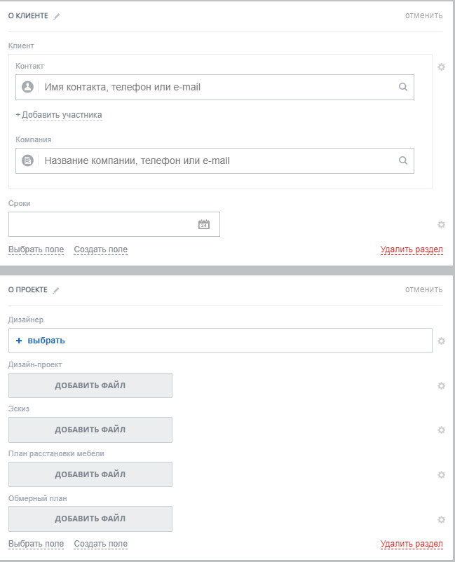Open settings gear for Эскиз field
The width and height of the screenshot is (455, 562).
441,430
